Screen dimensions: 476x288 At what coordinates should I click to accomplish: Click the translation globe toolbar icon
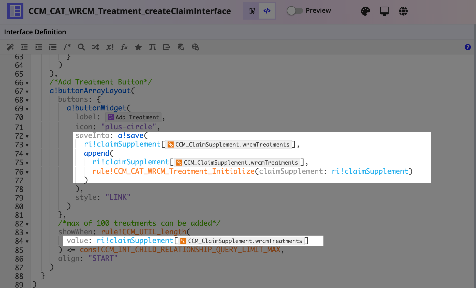click(195, 47)
